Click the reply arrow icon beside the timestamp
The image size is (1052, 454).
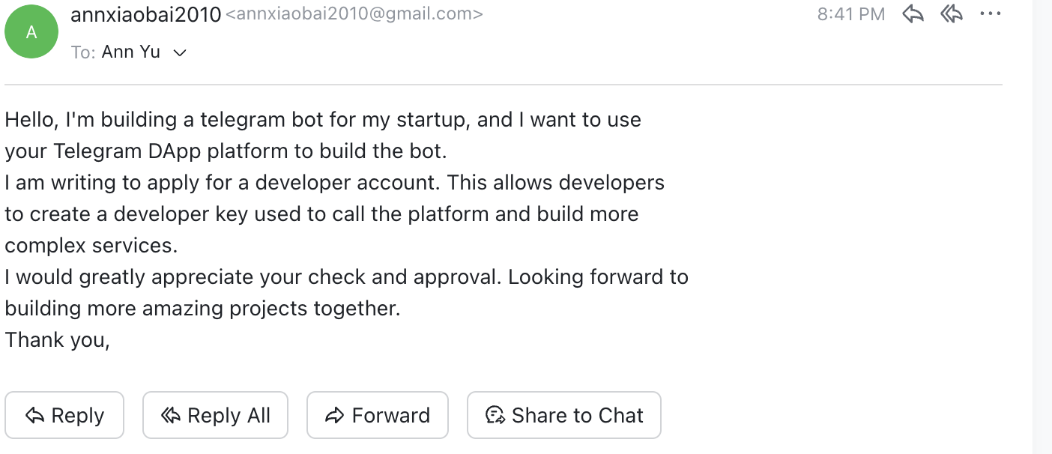pyautogui.click(x=913, y=14)
